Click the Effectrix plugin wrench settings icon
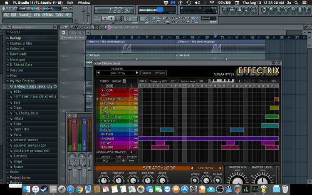 (99, 63)
